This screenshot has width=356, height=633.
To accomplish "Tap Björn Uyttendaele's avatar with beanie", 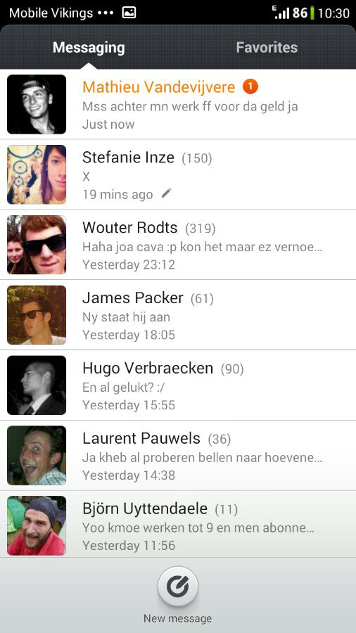I will click(37, 525).
